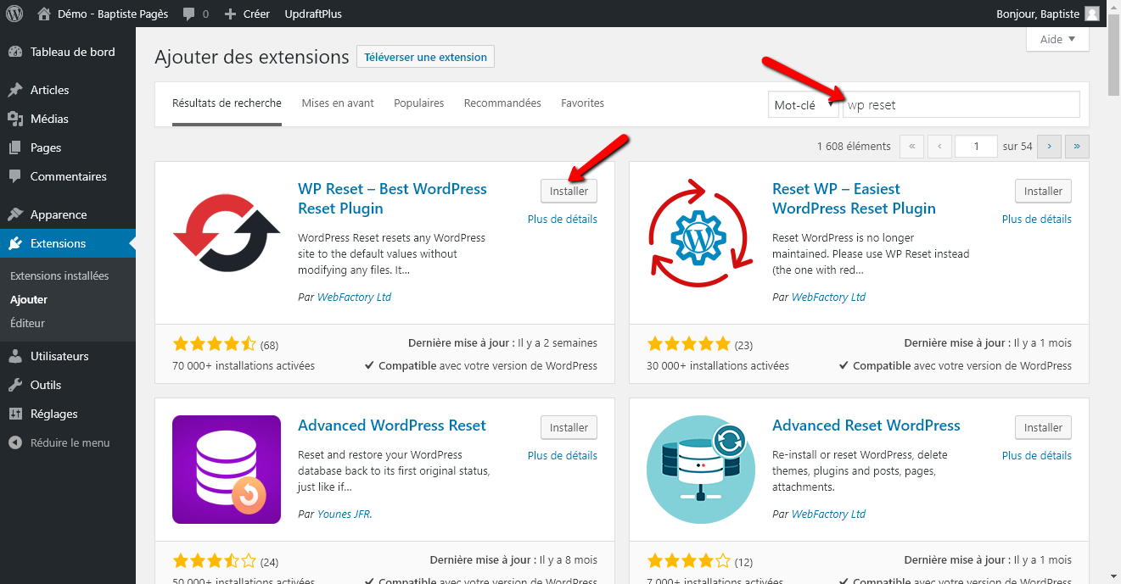Click Reset WP – Easiest WordPress Reset title
1121x584 pixels.
[x=854, y=198]
